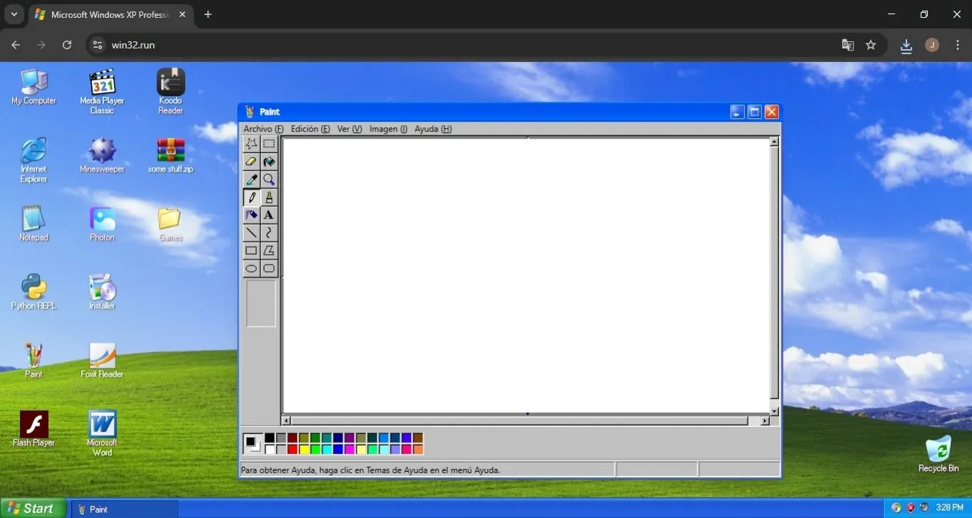Click the My Computer desktop icon
972x518 pixels.
[33, 88]
